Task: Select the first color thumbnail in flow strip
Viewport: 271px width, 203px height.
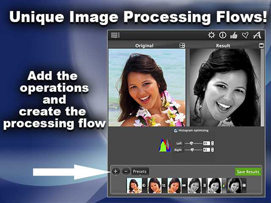Action: [x=134, y=185]
